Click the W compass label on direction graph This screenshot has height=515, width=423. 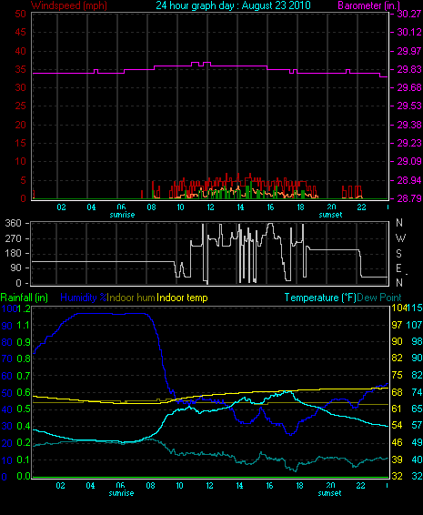(x=400, y=237)
